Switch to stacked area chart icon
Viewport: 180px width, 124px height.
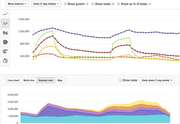pyautogui.click(x=5, y=33)
